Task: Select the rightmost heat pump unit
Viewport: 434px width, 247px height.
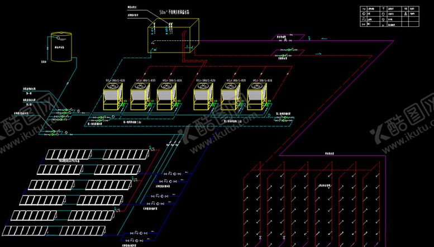Action: coord(257,96)
